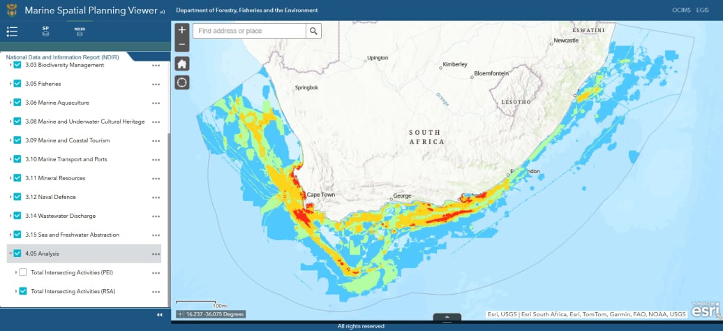Open options menu for 4.05 Analysis
This screenshot has width=723, height=331.
click(x=156, y=254)
